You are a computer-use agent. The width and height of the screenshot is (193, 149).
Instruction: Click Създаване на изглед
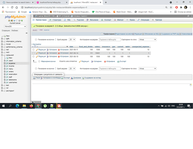(91, 78)
